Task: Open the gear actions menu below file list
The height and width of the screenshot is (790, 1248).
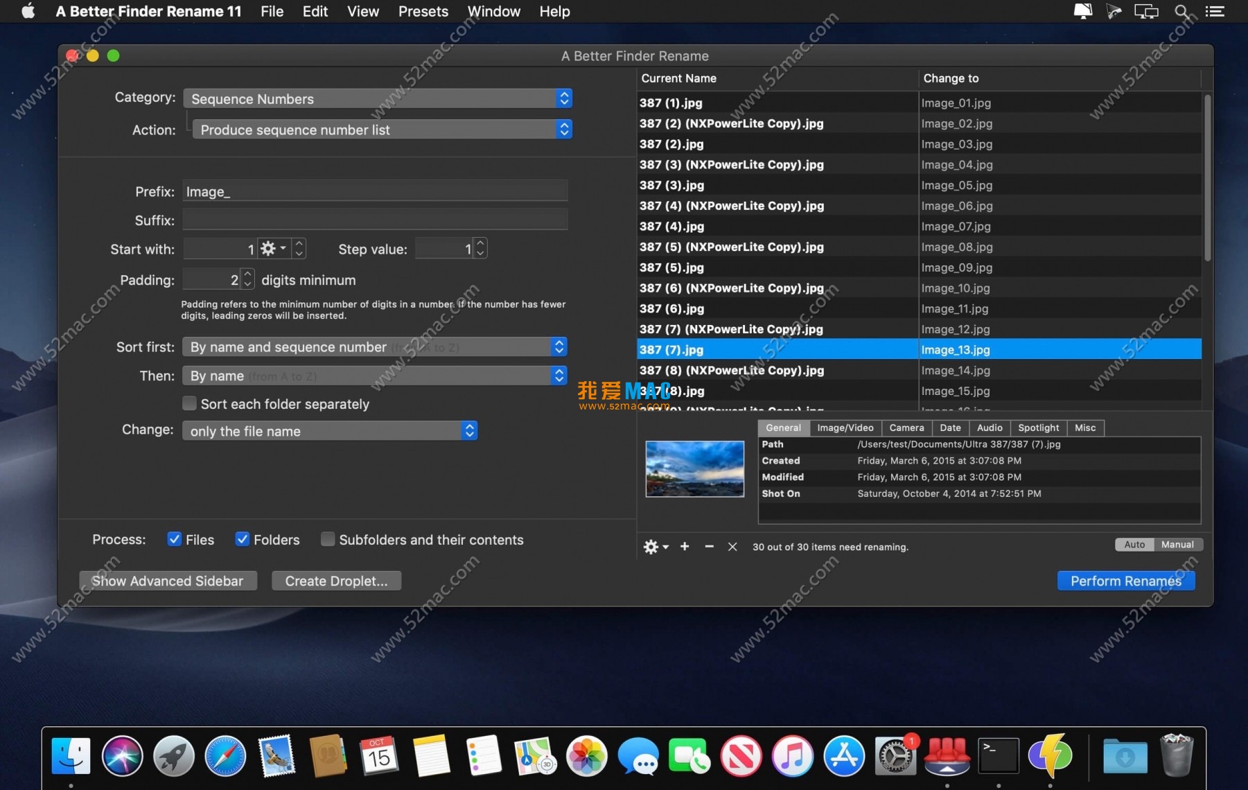Action: 655,547
